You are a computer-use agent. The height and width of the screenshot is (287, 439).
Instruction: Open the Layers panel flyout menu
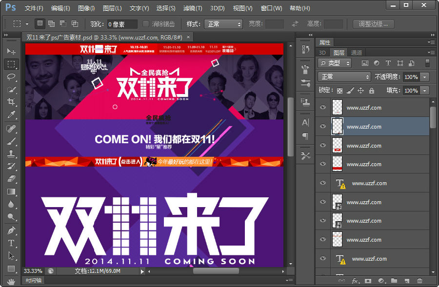(x=431, y=52)
